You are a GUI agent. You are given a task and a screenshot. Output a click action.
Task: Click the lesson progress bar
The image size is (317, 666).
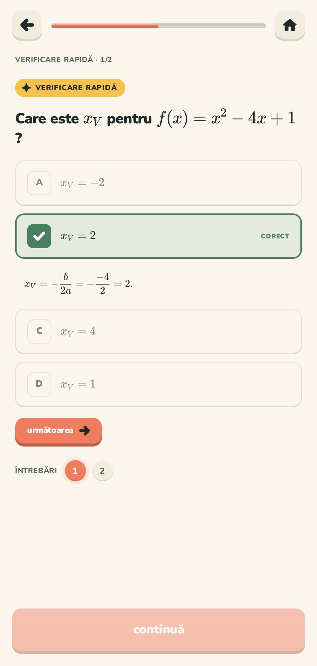pos(158,26)
